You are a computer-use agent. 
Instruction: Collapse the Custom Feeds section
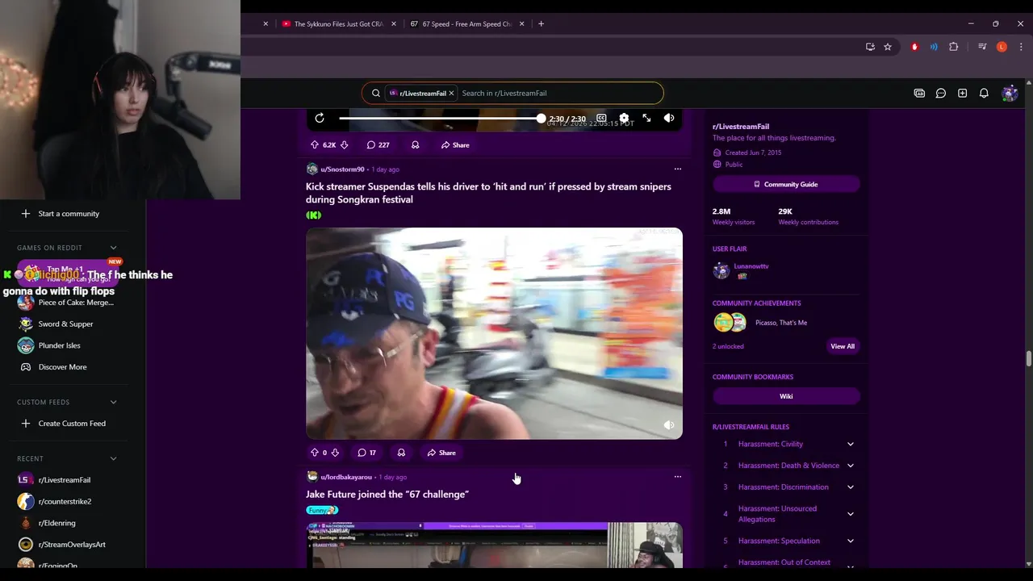(x=113, y=402)
